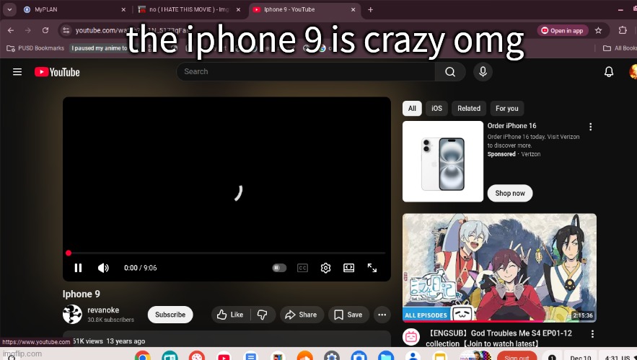Reload the page
The width and height of the screenshot is (637, 360).
click(x=45, y=30)
